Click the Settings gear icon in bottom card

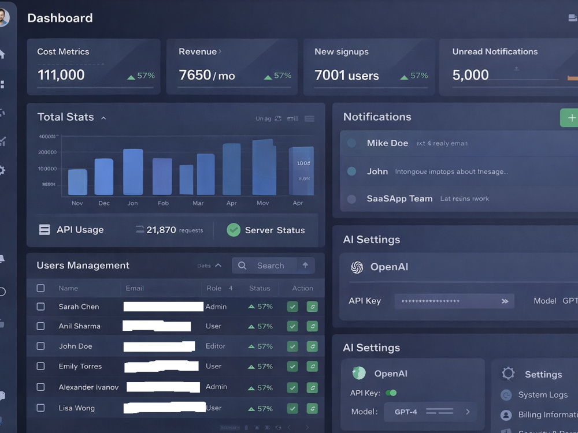click(x=508, y=374)
